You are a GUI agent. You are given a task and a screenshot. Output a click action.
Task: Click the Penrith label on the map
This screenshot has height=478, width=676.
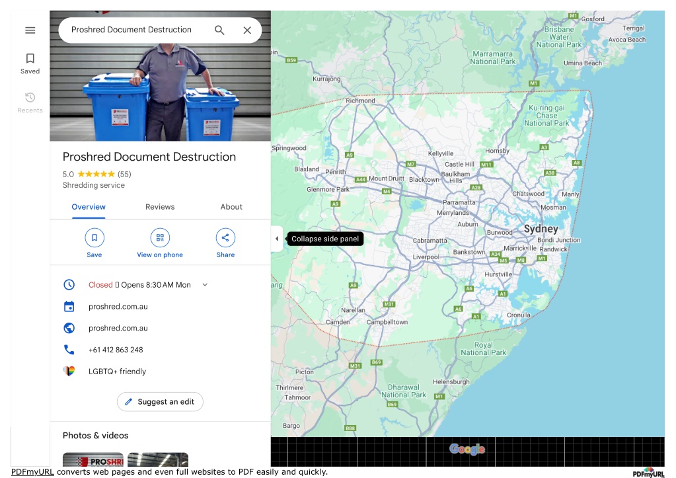pyautogui.click(x=336, y=172)
